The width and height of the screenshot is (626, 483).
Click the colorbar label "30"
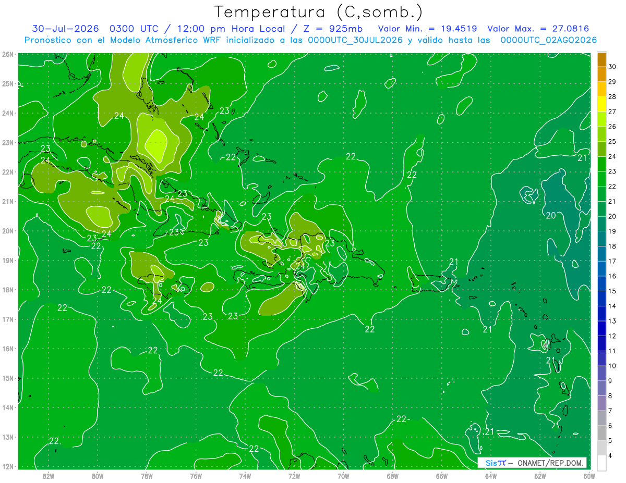(x=612, y=67)
